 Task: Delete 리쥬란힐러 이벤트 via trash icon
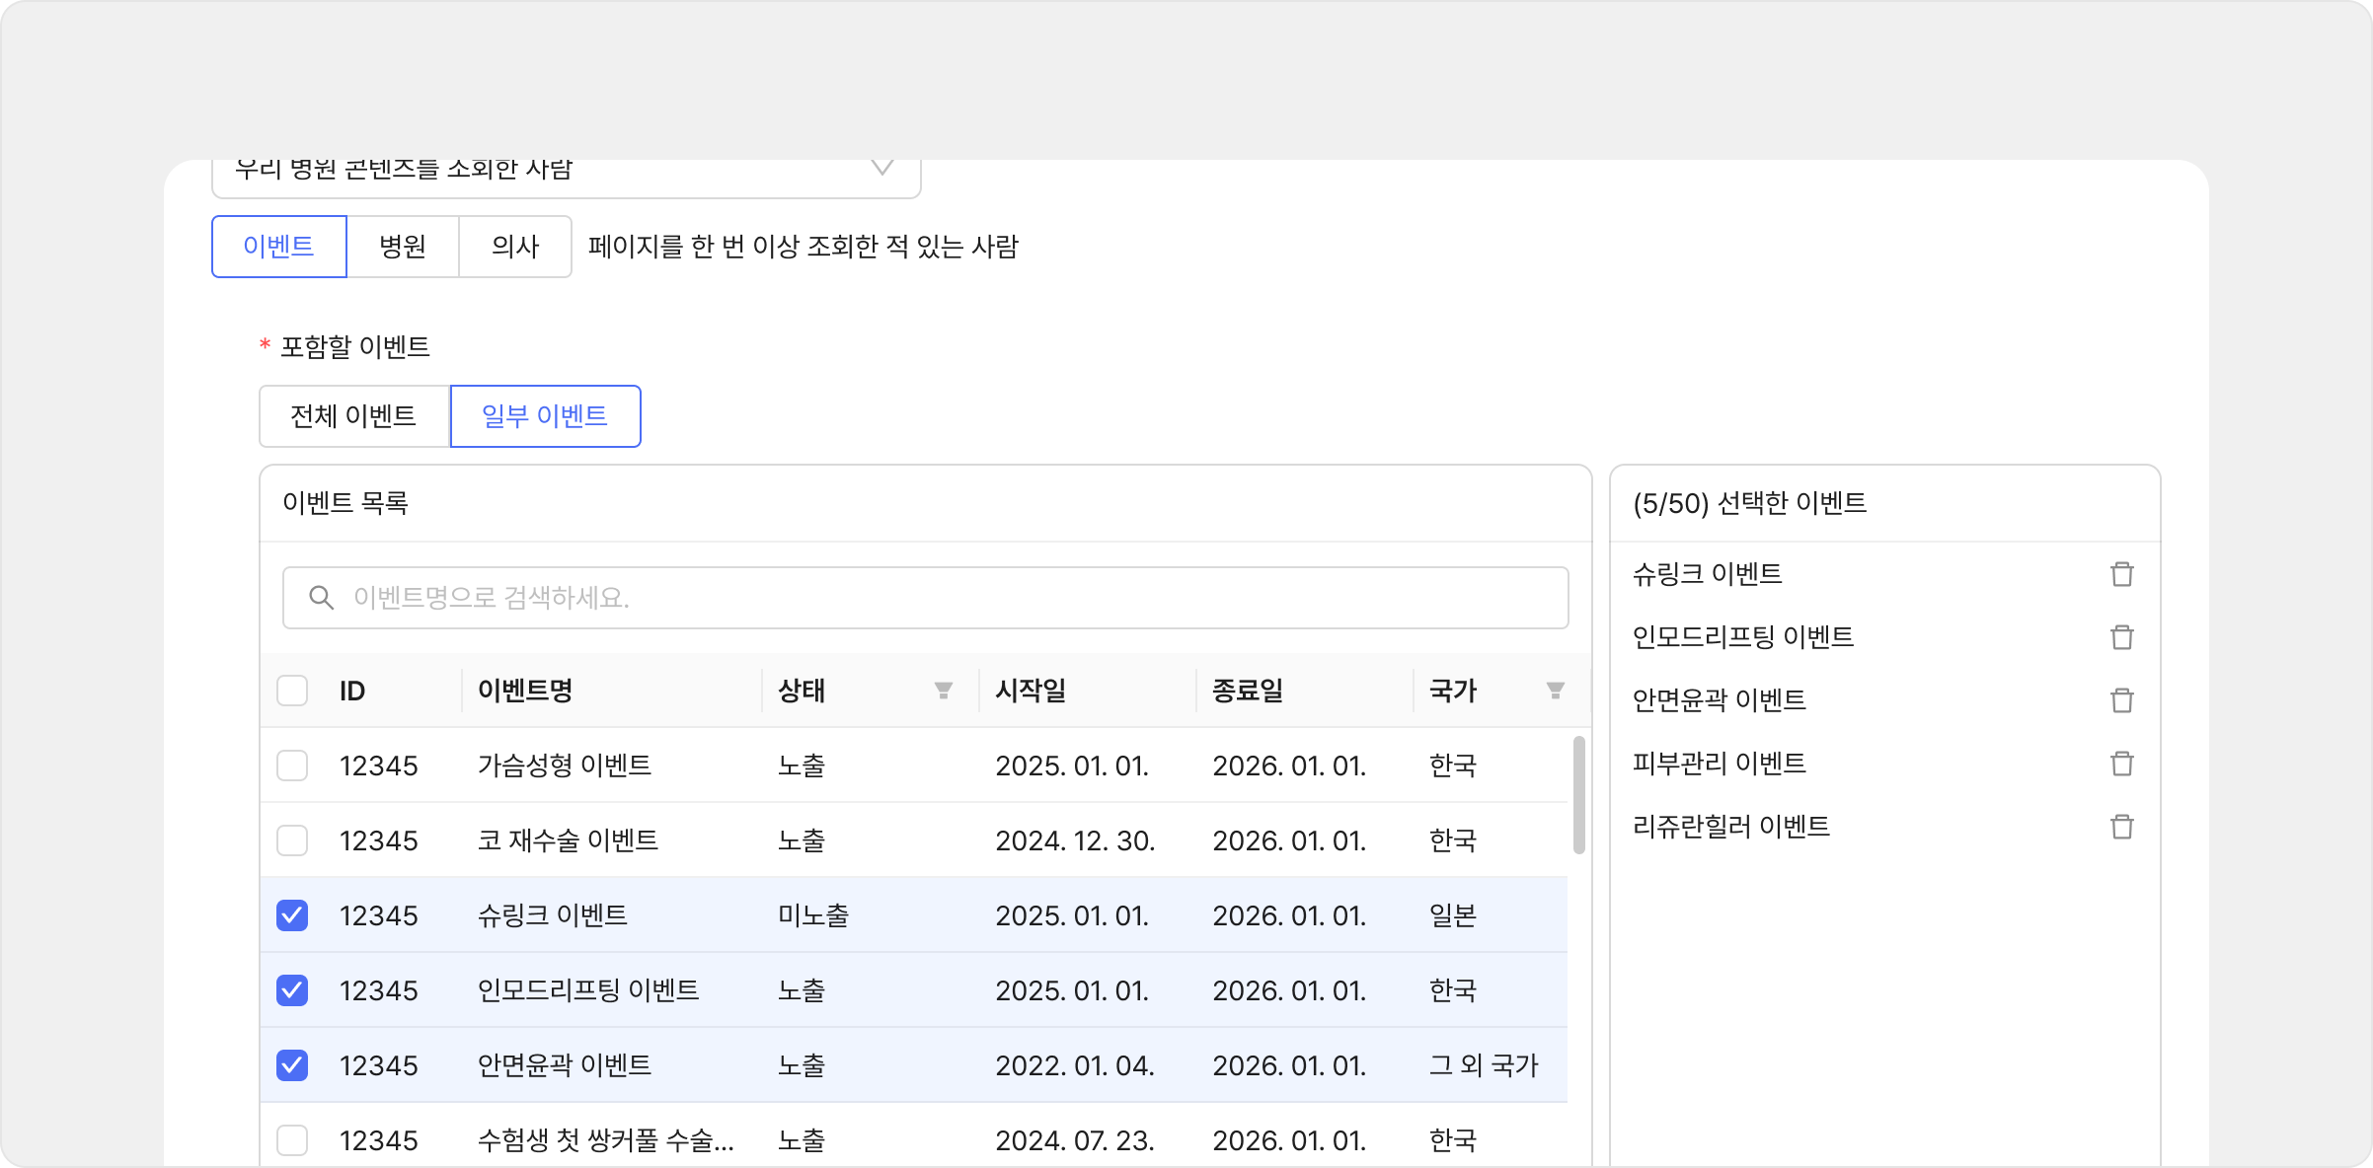click(2121, 827)
